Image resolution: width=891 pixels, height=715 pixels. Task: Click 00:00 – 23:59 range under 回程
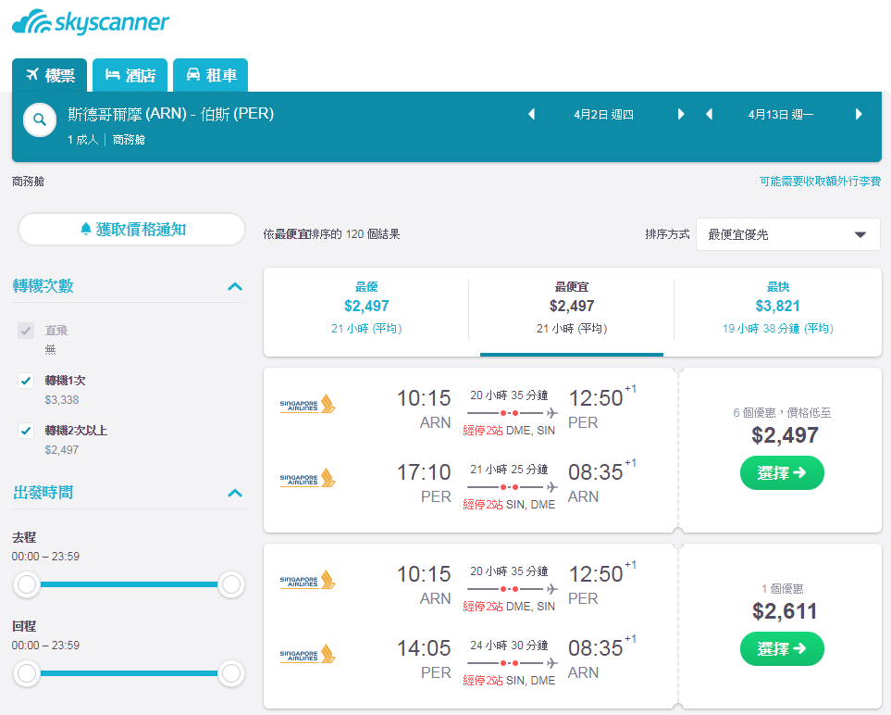pyautogui.click(x=45, y=645)
